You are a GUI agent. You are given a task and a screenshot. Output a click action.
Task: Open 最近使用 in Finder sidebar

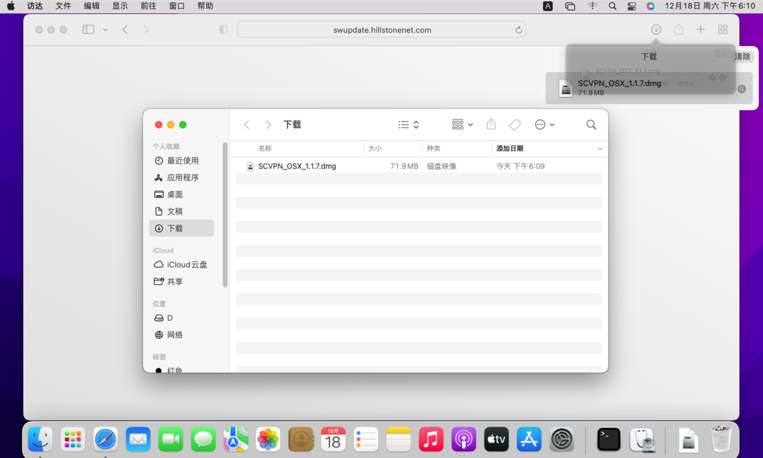(x=181, y=161)
